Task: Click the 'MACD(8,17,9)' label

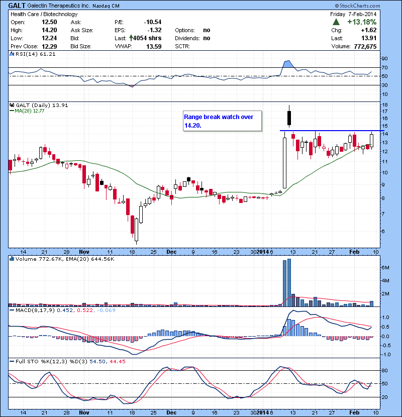Action: pos(35,310)
